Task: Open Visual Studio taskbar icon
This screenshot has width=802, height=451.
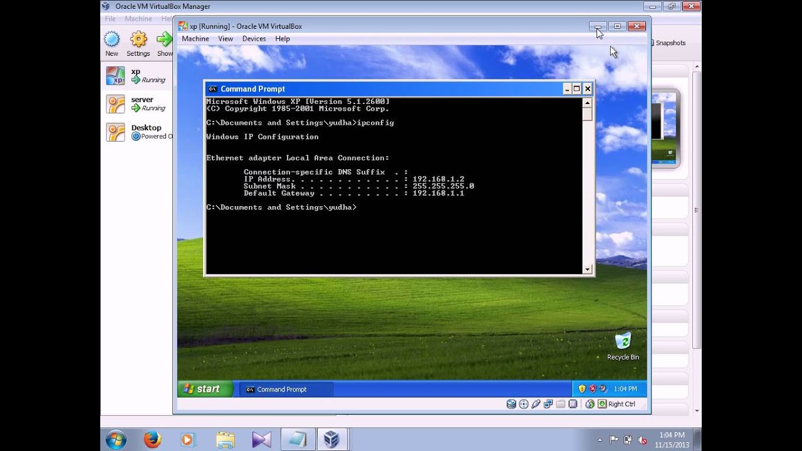Action: (261, 440)
